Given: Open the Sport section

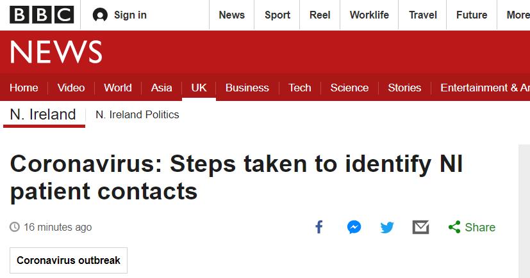Looking at the screenshot, I should click(x=277, y=15).
